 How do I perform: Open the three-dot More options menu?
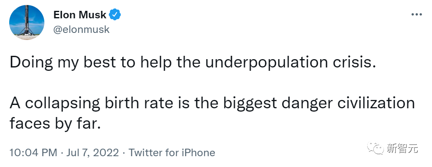[x=416, y=15]
